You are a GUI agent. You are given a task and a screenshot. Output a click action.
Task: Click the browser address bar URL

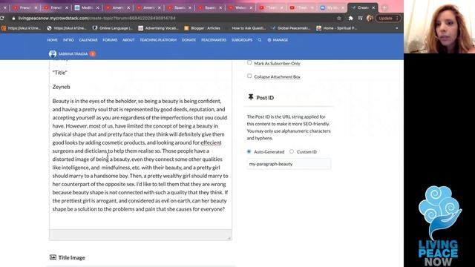click(97, 18)
